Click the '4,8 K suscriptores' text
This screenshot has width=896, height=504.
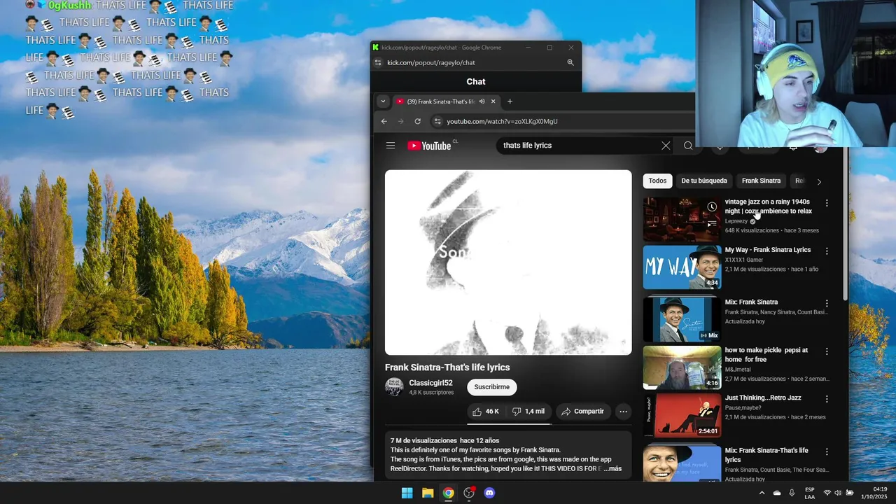[x=431, y=393]
